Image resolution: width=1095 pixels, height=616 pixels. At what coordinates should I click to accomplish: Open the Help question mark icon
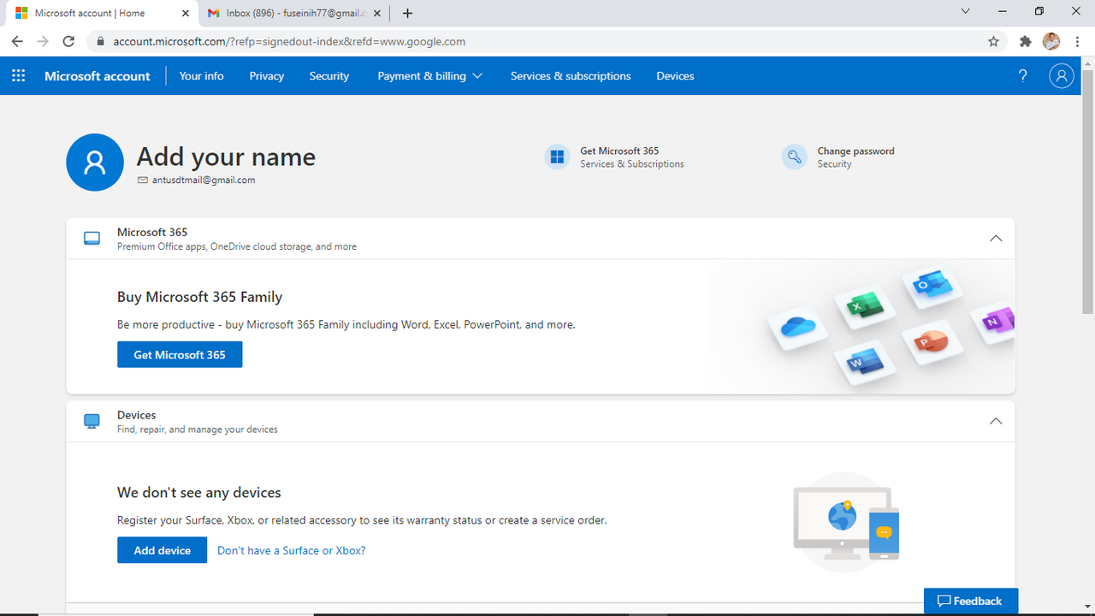click(x=1022, y=76)
